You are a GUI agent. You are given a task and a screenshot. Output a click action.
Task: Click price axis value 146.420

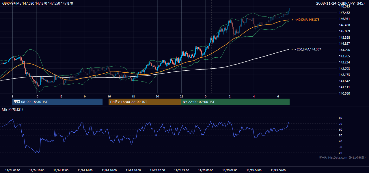coord(344,25)
